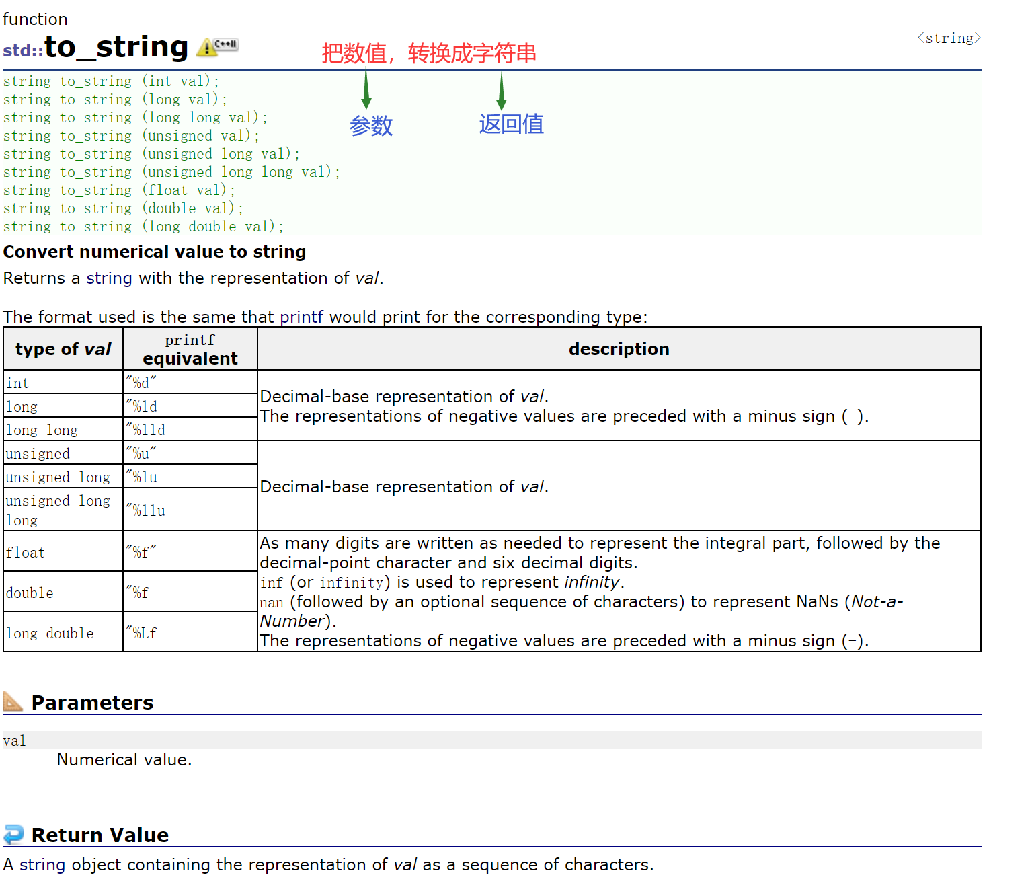Click the "%lu" format cell

190,477
